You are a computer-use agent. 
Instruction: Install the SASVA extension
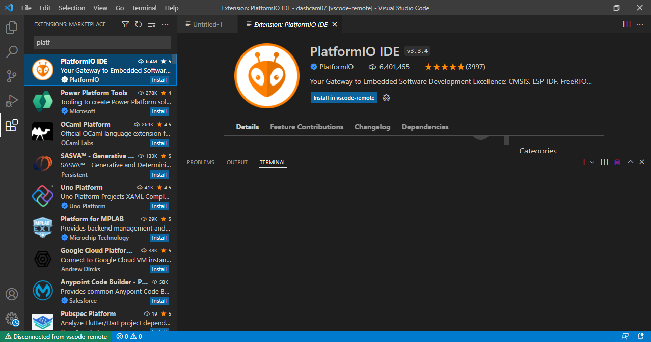pos(159,175)
